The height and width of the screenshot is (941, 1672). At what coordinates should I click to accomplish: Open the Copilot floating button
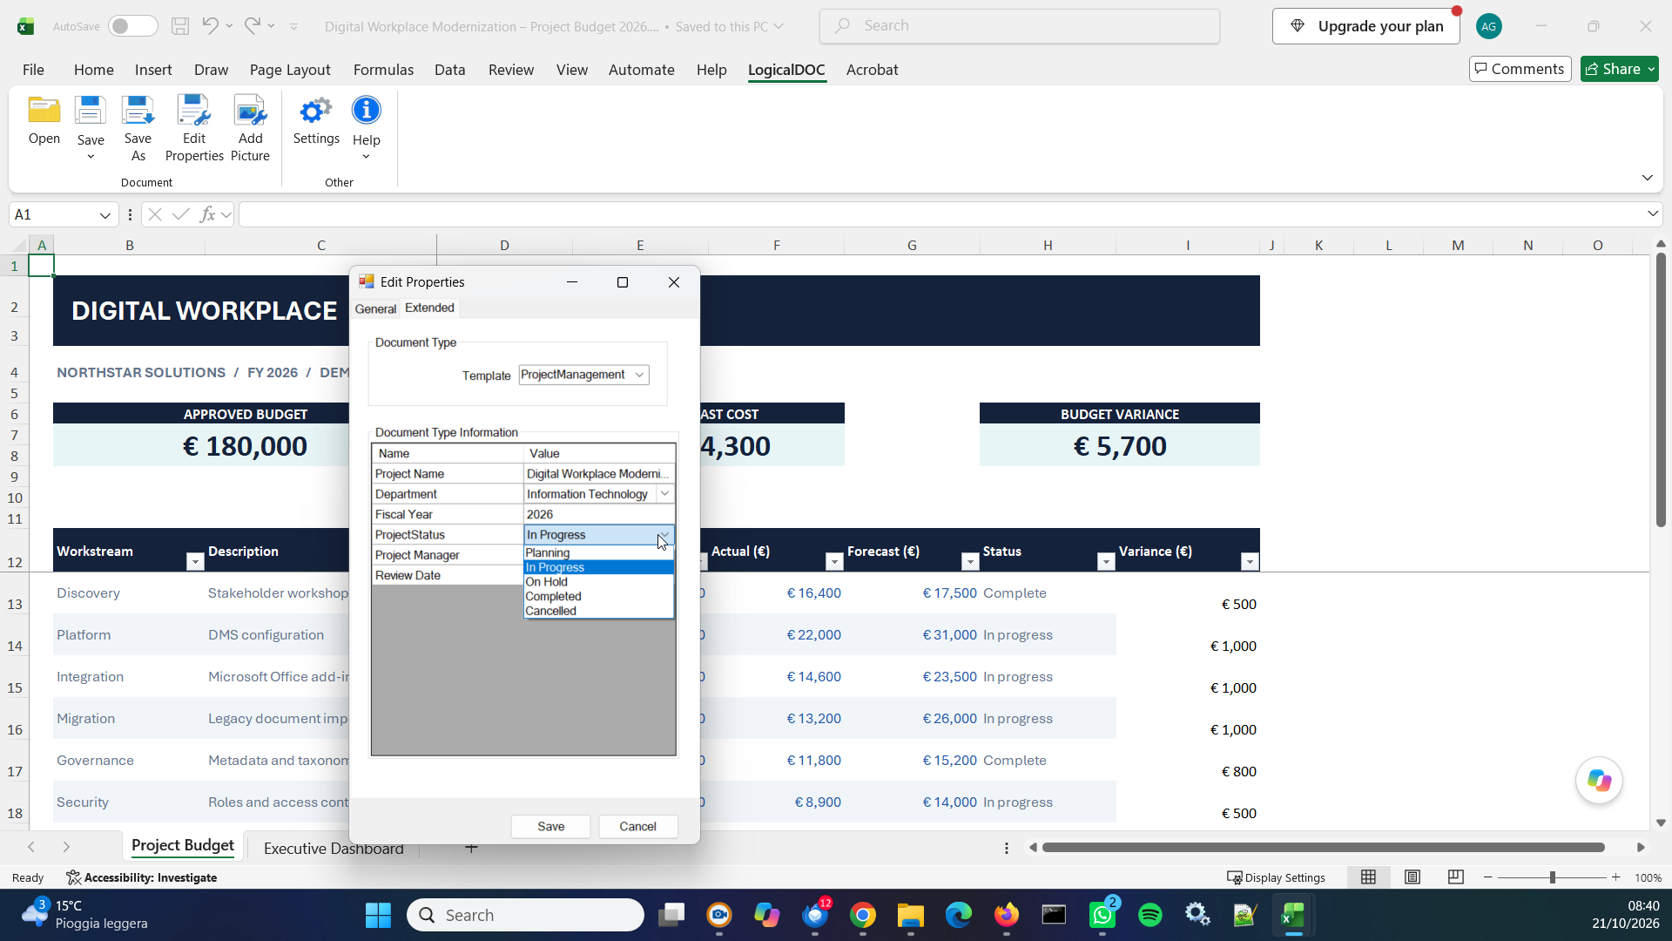1599,780
